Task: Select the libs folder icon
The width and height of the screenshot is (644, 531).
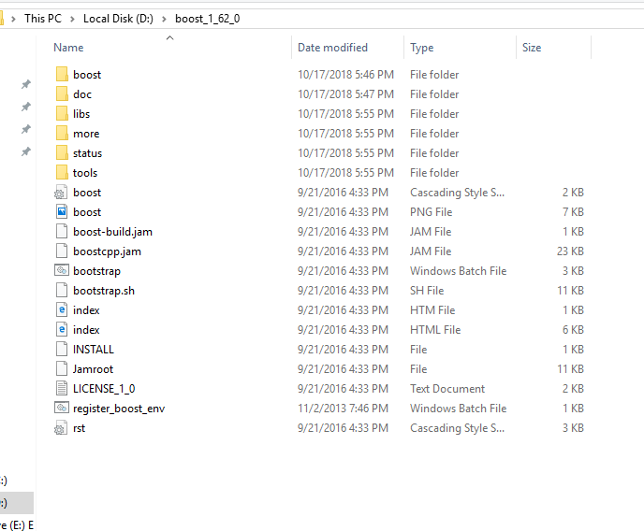Action: point(62,114)
